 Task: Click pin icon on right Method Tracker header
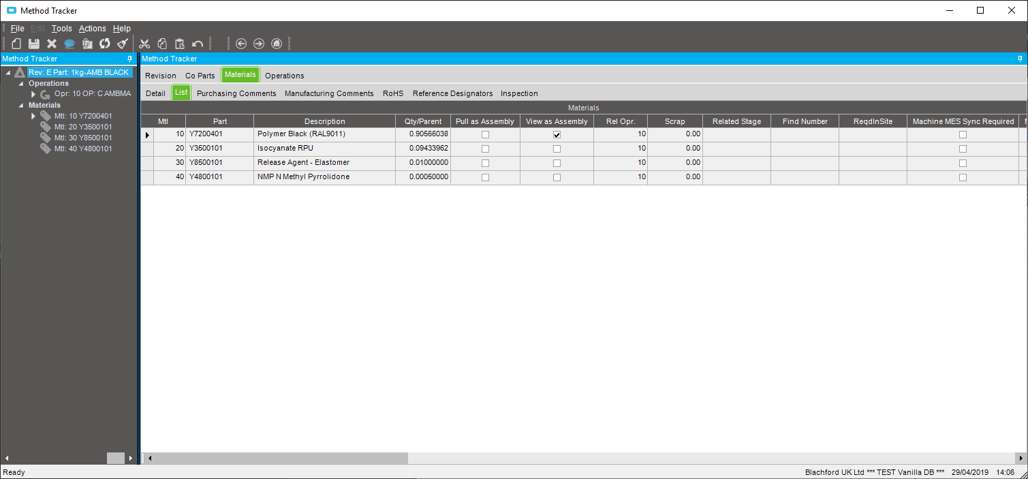pos(1020,59)
